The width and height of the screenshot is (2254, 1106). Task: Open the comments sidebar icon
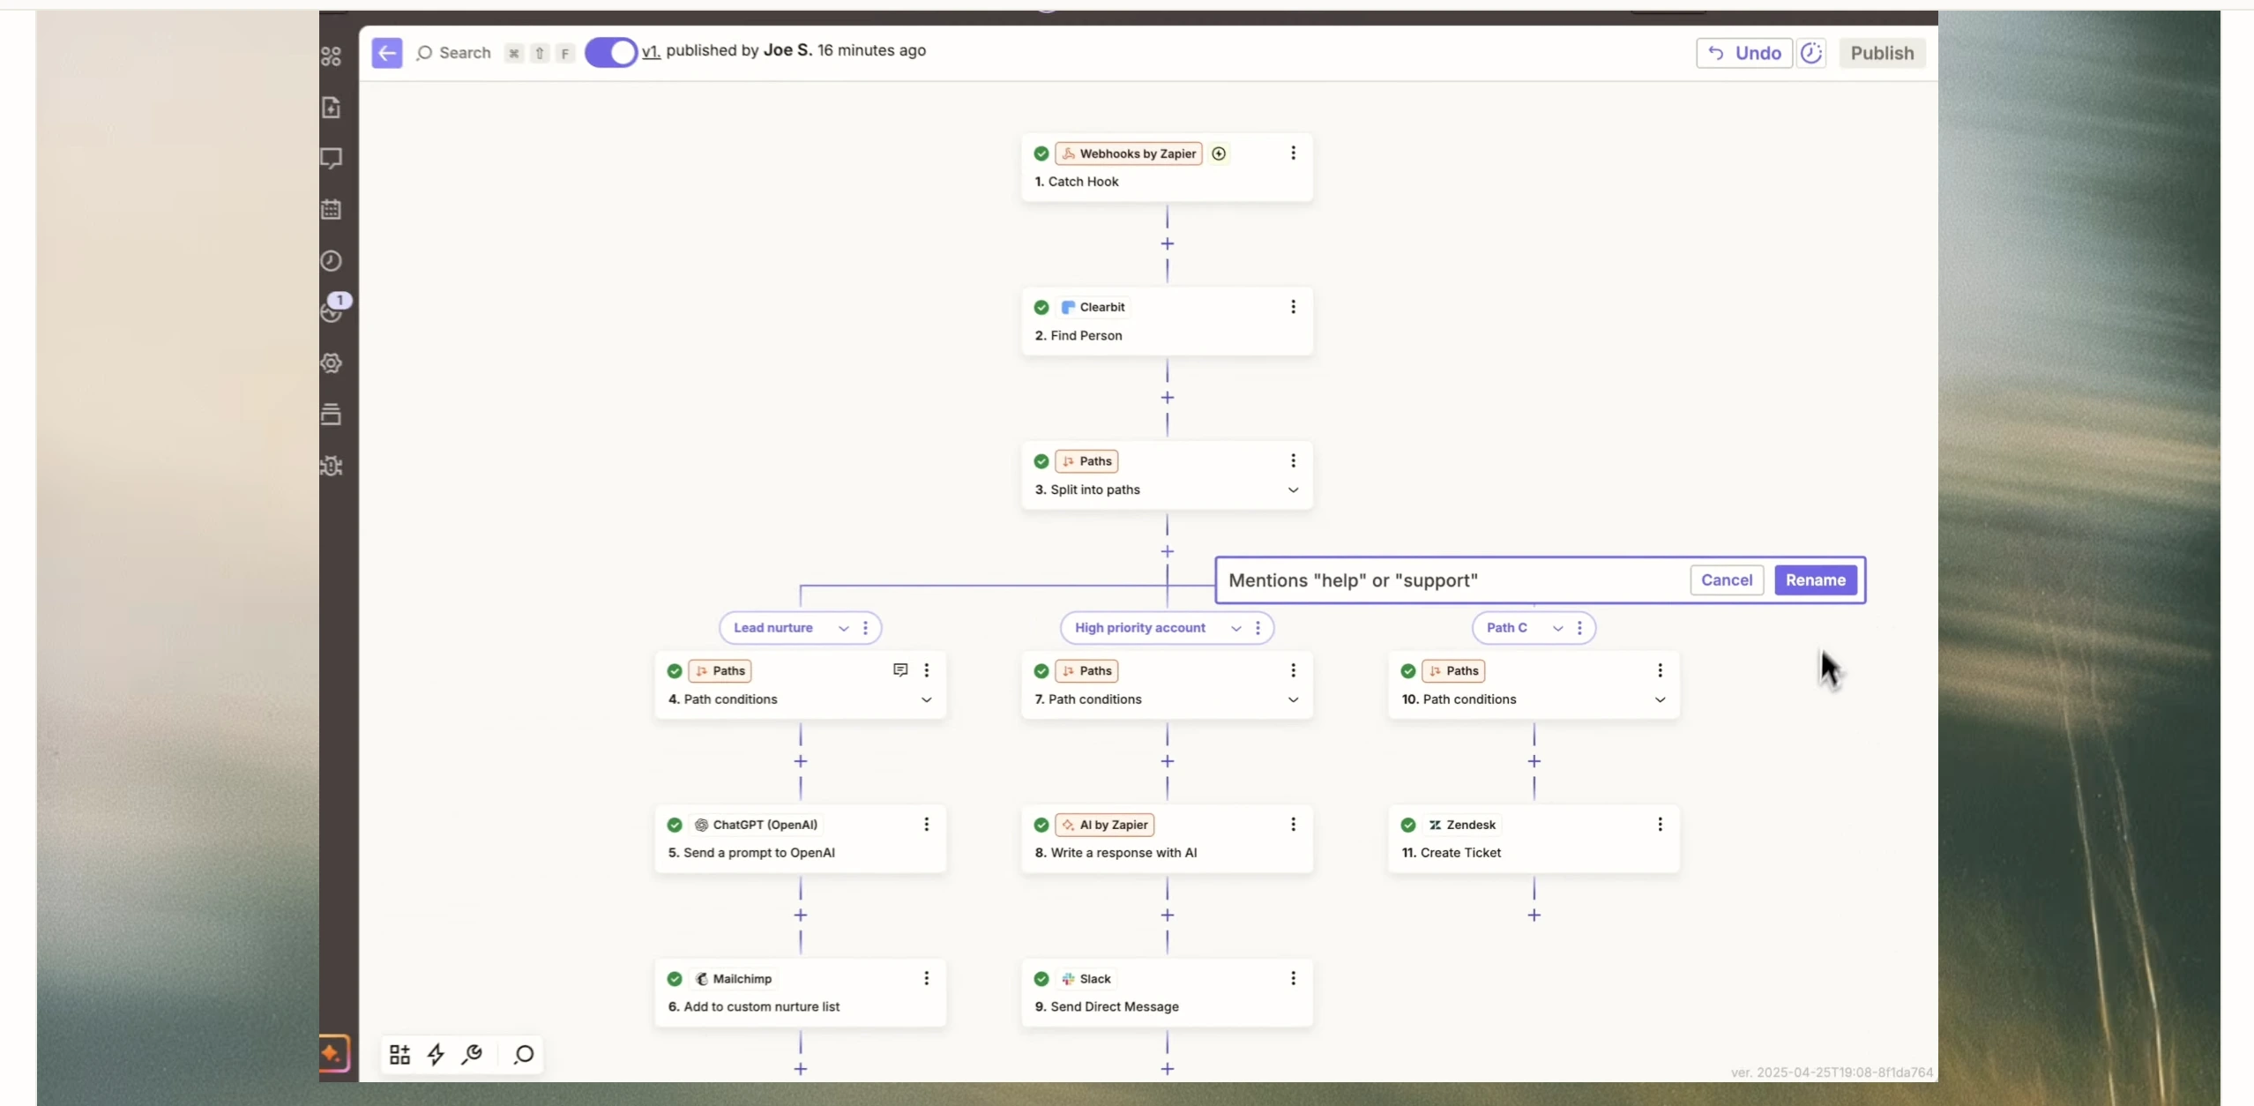pyautogui.click(x=332, y=159)
